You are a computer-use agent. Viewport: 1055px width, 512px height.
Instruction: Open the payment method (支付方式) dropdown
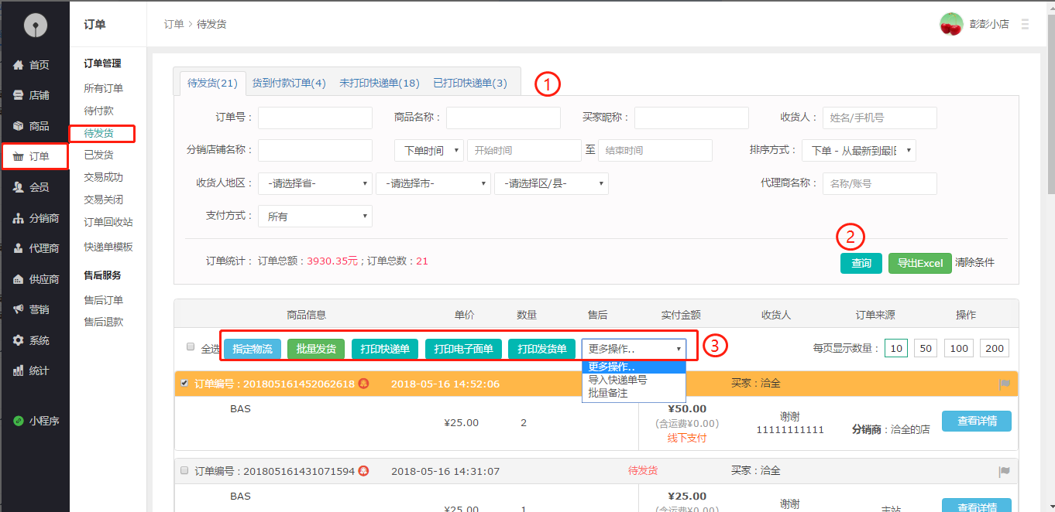pyautogui.click(x=314, y=217)
